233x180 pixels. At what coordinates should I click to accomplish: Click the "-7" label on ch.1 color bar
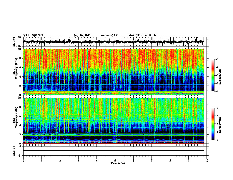(217, 91)
